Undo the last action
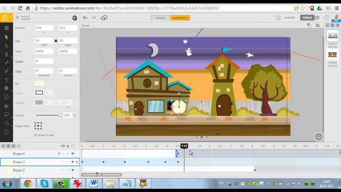Screen dimensions: 341x192 (85, 18)
